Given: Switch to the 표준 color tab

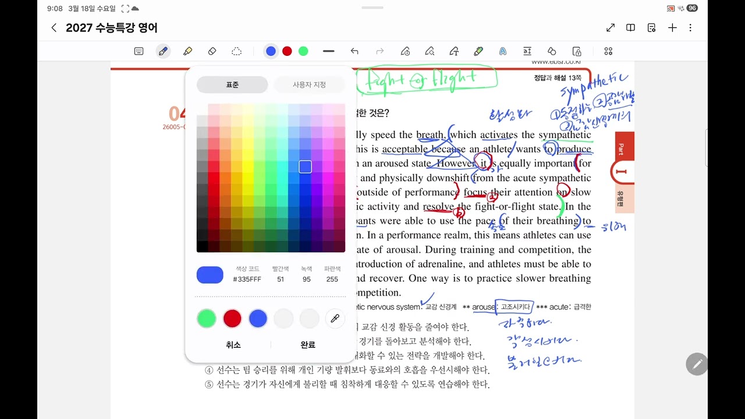Looking at the screenshot, I should click(232, 84).
